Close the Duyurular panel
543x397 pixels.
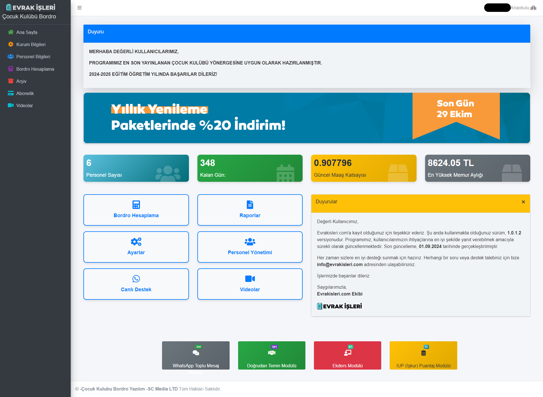(523, 202)
